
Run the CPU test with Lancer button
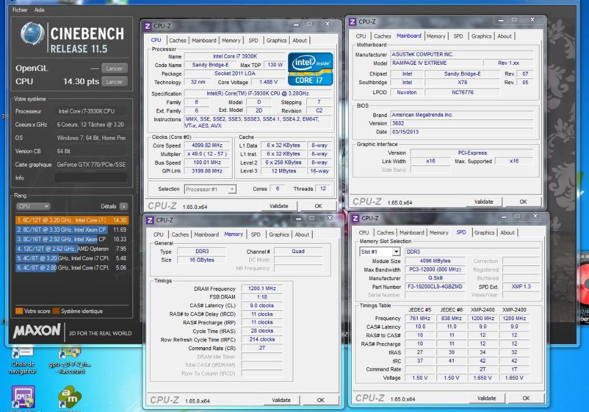114,81
